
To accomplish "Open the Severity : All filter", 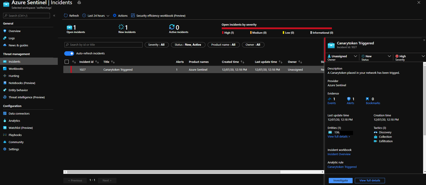I will 157,45.
